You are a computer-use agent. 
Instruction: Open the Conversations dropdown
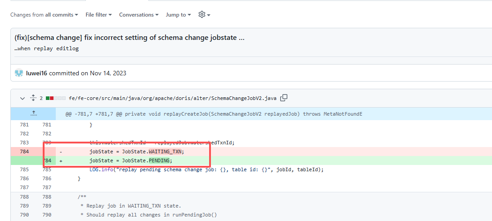[139, 15]
